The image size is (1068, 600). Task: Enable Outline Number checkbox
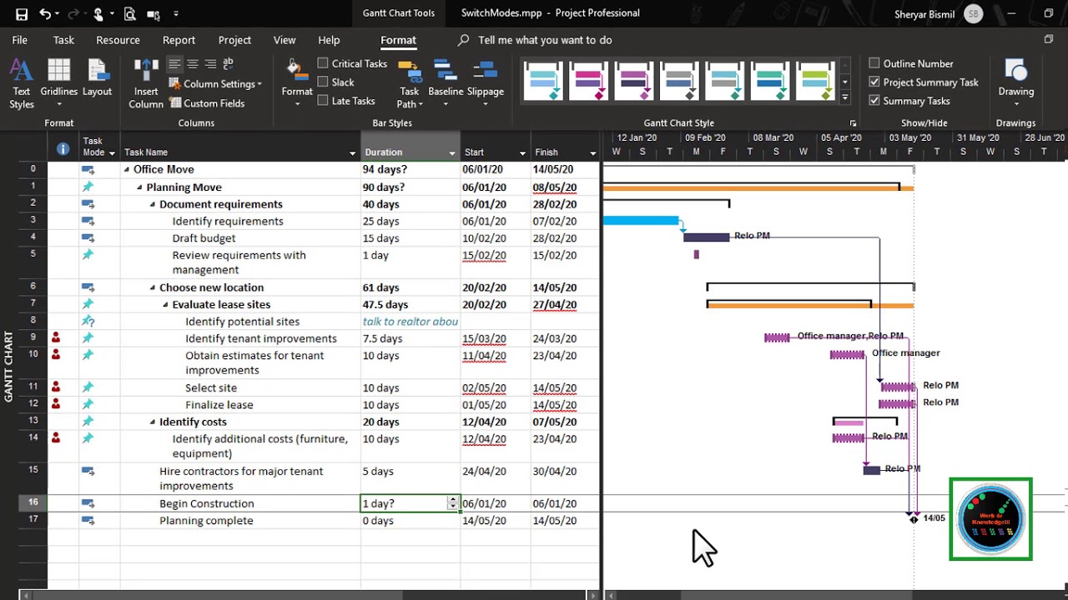coord(874,63)
